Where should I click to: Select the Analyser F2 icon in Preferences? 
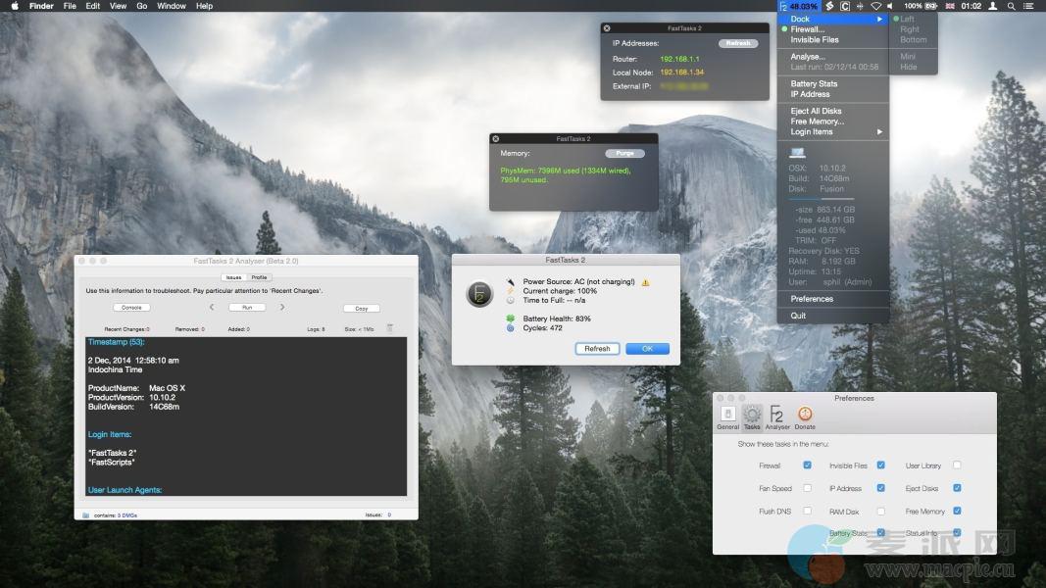pyautogui.click(x=776, y=416)
